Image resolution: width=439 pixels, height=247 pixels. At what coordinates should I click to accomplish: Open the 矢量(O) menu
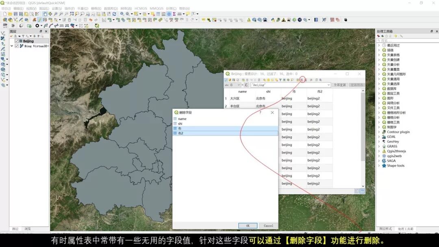coord(83,9)
